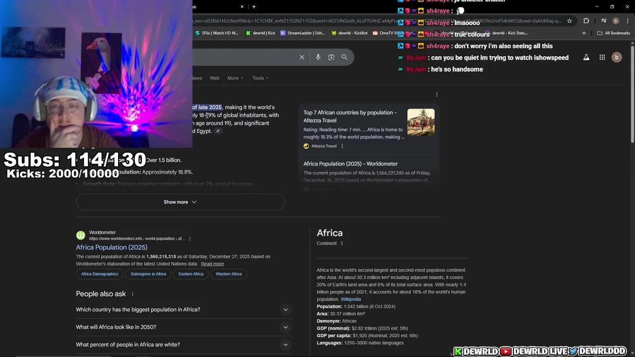The height and width of the screenshot is (357, 635).
Task: Open new browser tab with plus
Action: tap(254, 6)
